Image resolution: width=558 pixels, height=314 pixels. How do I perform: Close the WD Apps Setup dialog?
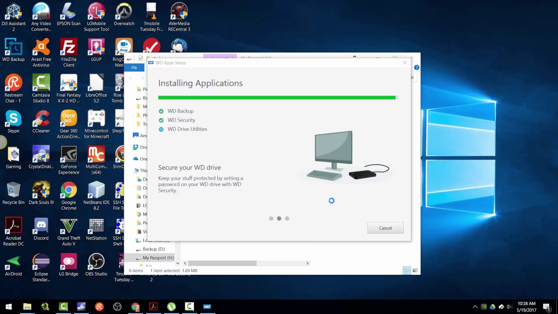click(x=405, y=63)
